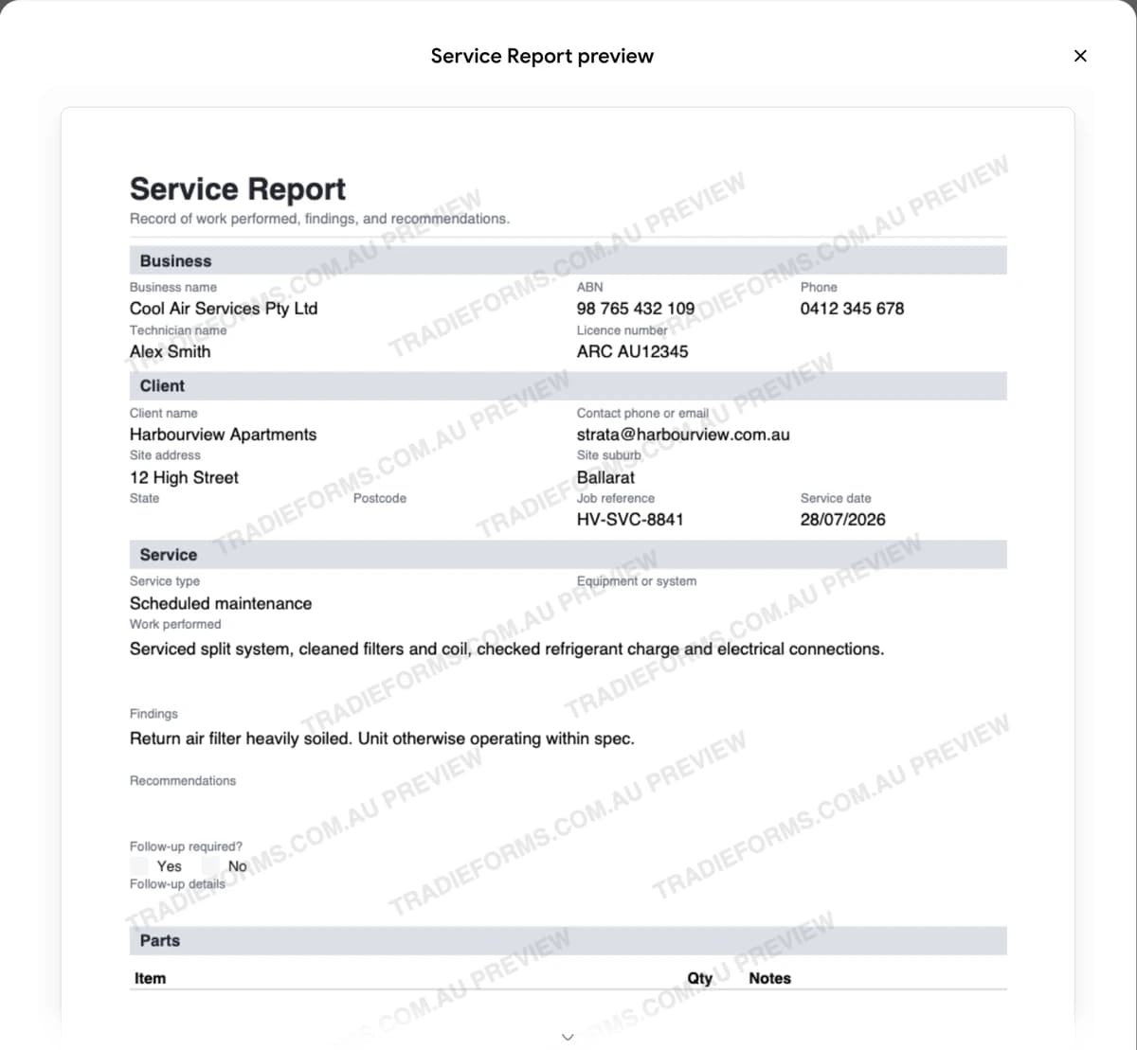Tick the Yes follow-up checkbox
The image size is (1137, 1050).
point(139,866)
